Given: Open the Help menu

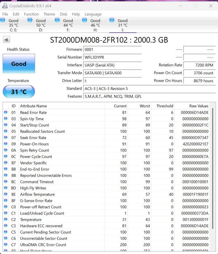Looking at the screenshot, I should [x=76, y=14].
